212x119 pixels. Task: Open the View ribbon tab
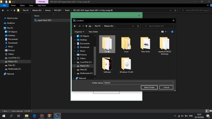coord(31,5)
